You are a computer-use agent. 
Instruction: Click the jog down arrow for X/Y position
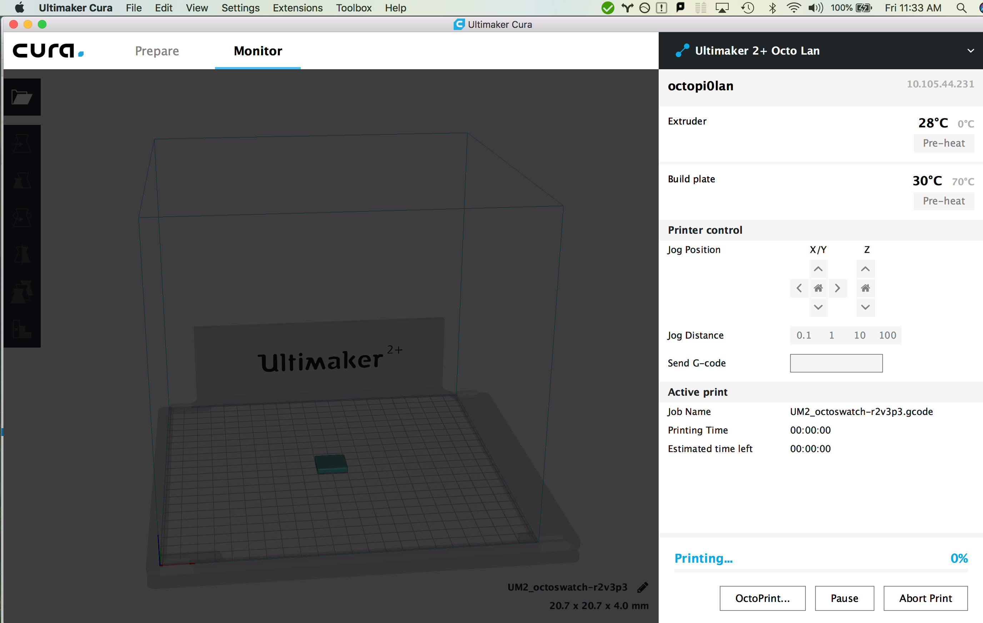tap(817, 307)
